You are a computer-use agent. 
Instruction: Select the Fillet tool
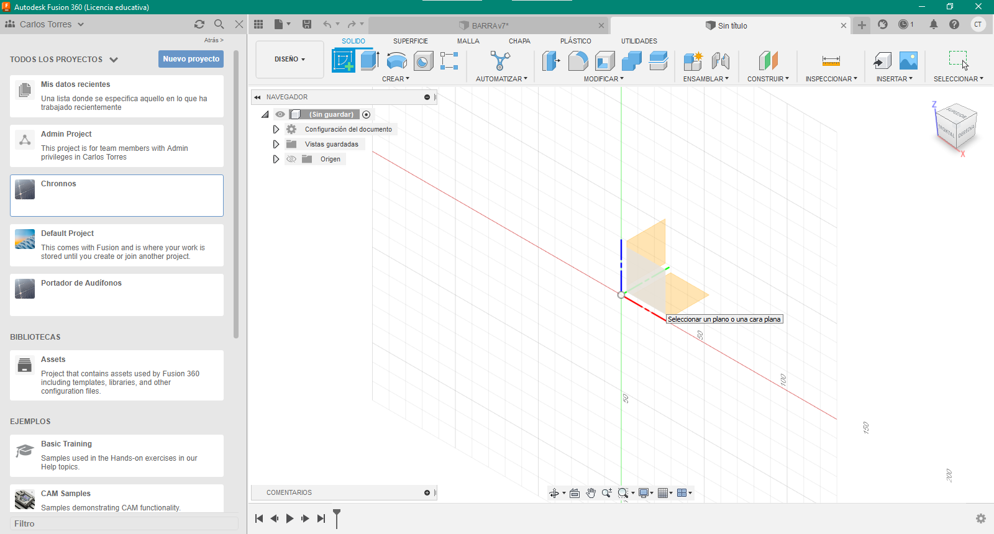pos(578,61)
